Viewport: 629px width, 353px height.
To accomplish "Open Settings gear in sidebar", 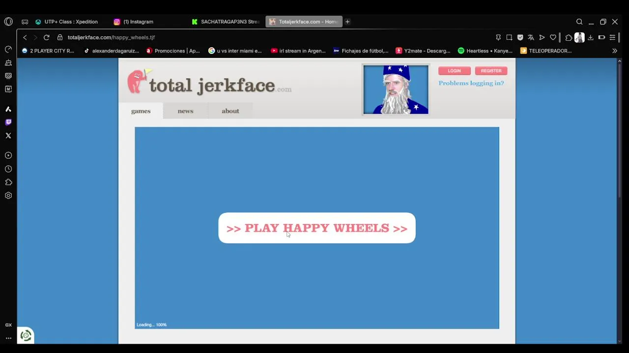I will point(8,195).
